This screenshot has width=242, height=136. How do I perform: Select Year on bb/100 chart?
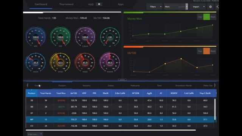coord(200,51)
